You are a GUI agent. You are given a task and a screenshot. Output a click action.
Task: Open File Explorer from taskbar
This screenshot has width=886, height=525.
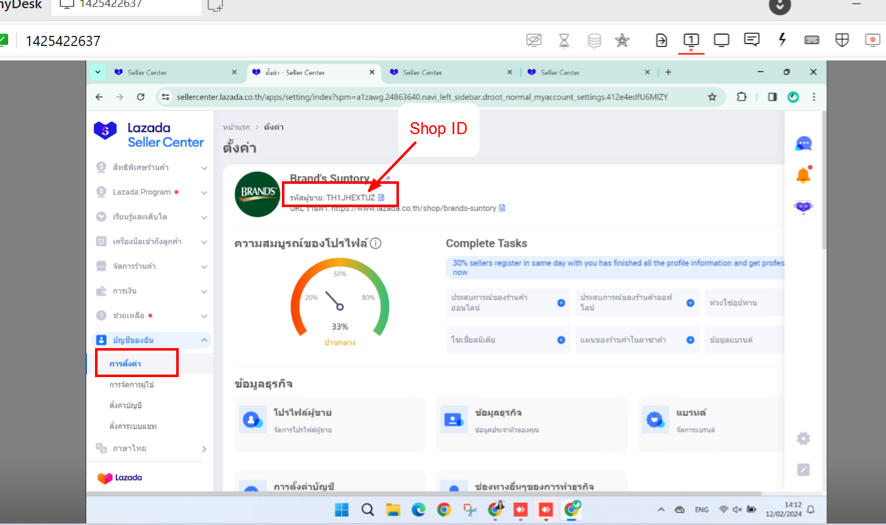pos(393,509)
